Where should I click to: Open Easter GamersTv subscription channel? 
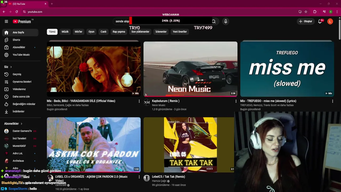21,131
